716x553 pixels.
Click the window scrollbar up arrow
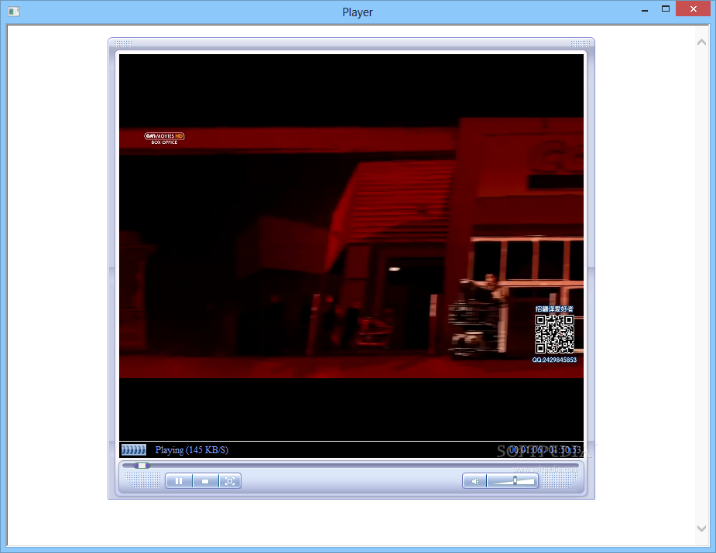pyautogui.click(x=702, y=43)
